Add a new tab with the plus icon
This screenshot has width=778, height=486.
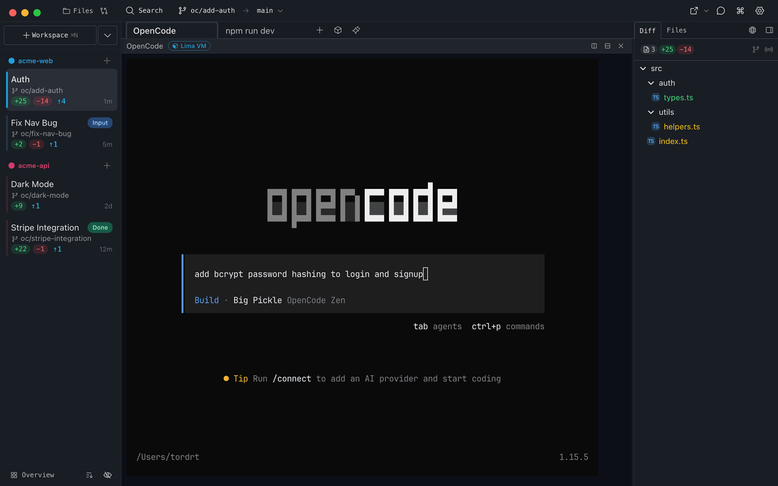click(x=320, y=30)
